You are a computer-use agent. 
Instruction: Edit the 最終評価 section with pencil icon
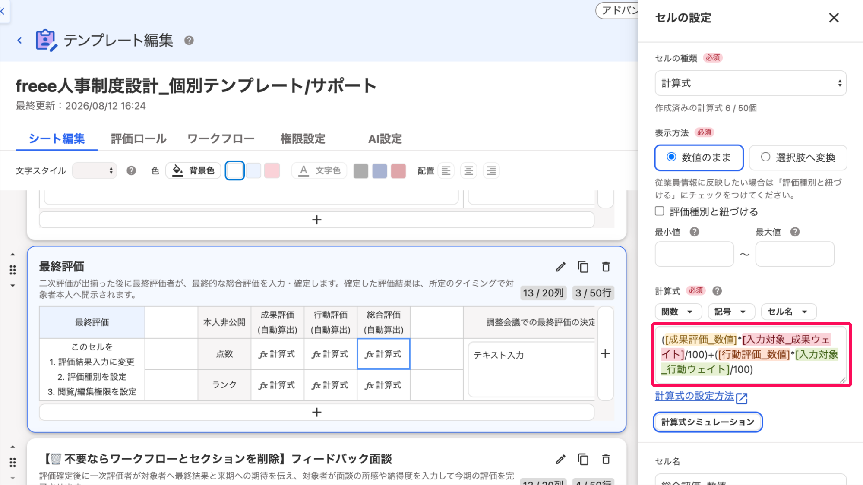(560, 267)
